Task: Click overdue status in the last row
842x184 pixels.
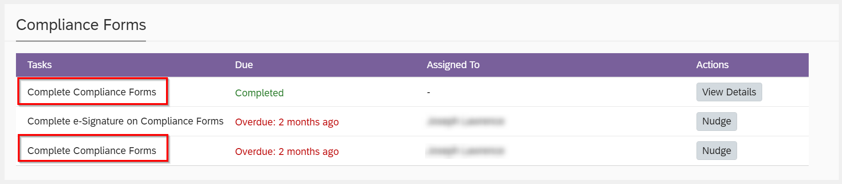Action: (x=287, y=151)
